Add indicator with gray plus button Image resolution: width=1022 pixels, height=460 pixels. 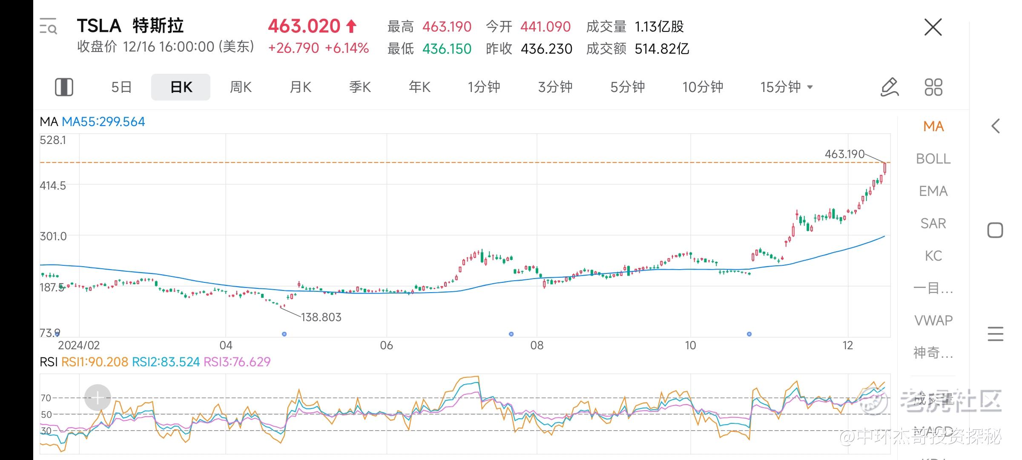pos(98,398)
